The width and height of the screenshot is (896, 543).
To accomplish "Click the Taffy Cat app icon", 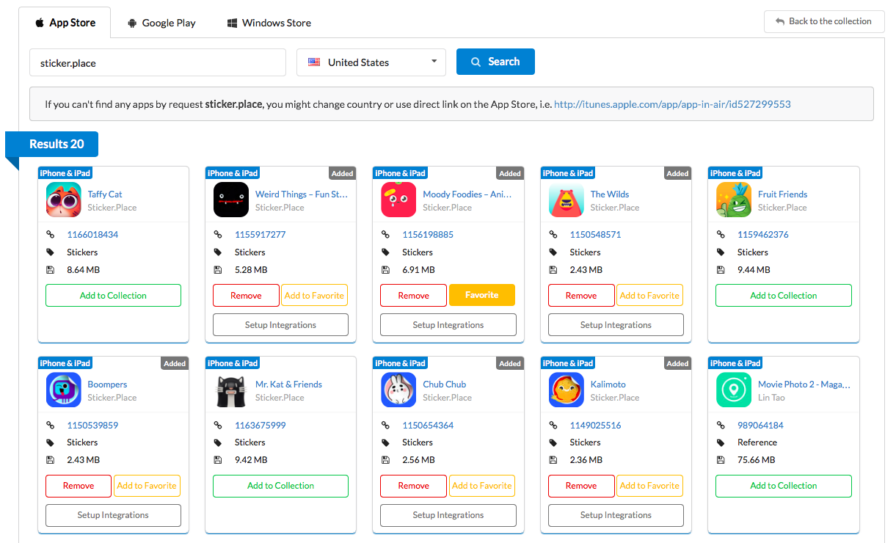I will point(64,200).
